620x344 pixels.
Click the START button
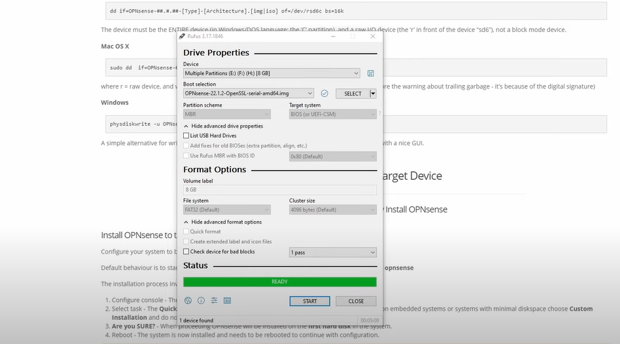(309, 301)
